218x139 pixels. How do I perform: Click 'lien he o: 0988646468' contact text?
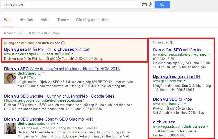[x=169, y=135]
